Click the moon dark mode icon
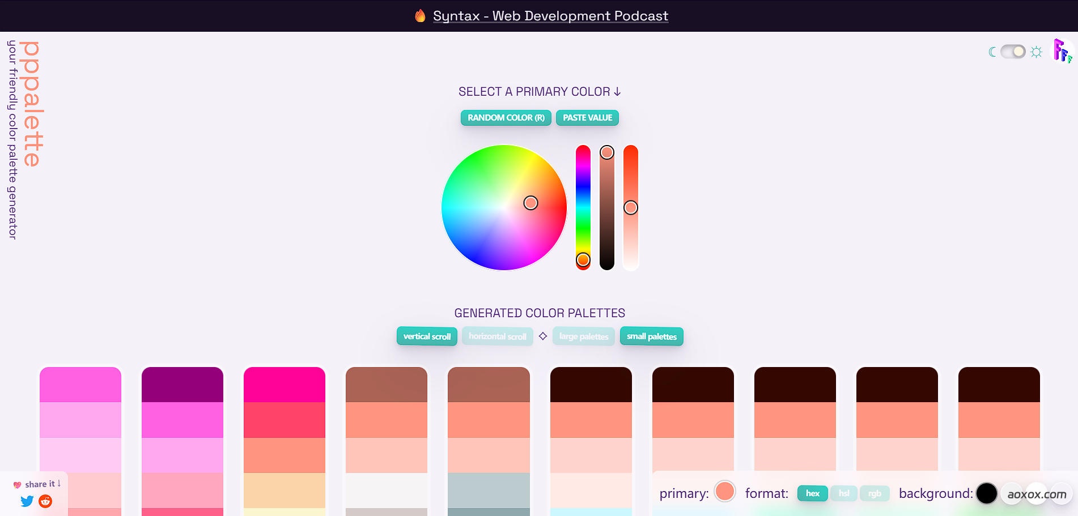This screenshot has width=1078, height=516. (992, 52)
